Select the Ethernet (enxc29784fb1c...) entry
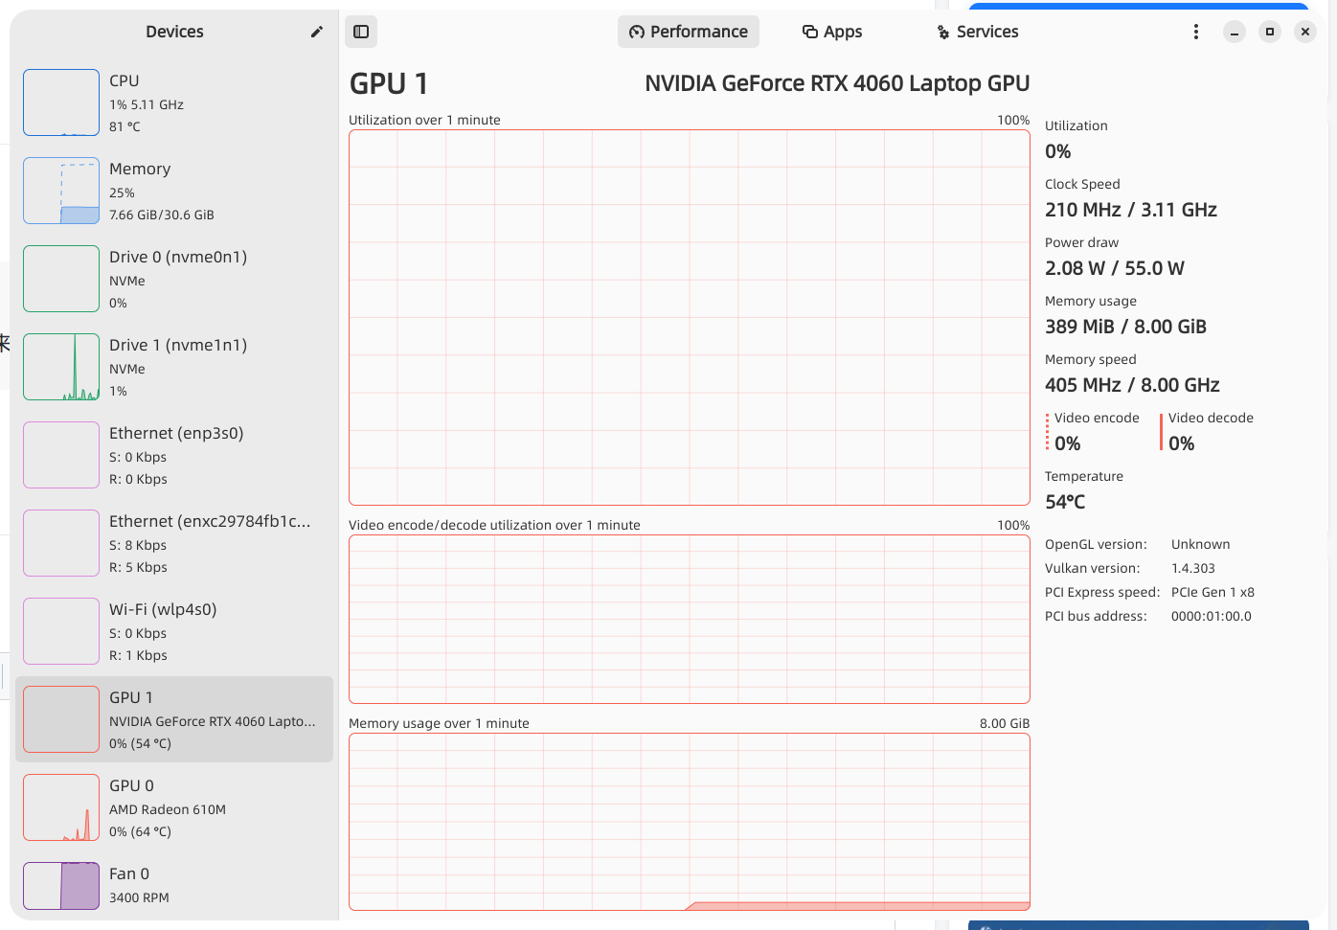The width and height of the screenshot is (1337, 930). pos(174,543)
